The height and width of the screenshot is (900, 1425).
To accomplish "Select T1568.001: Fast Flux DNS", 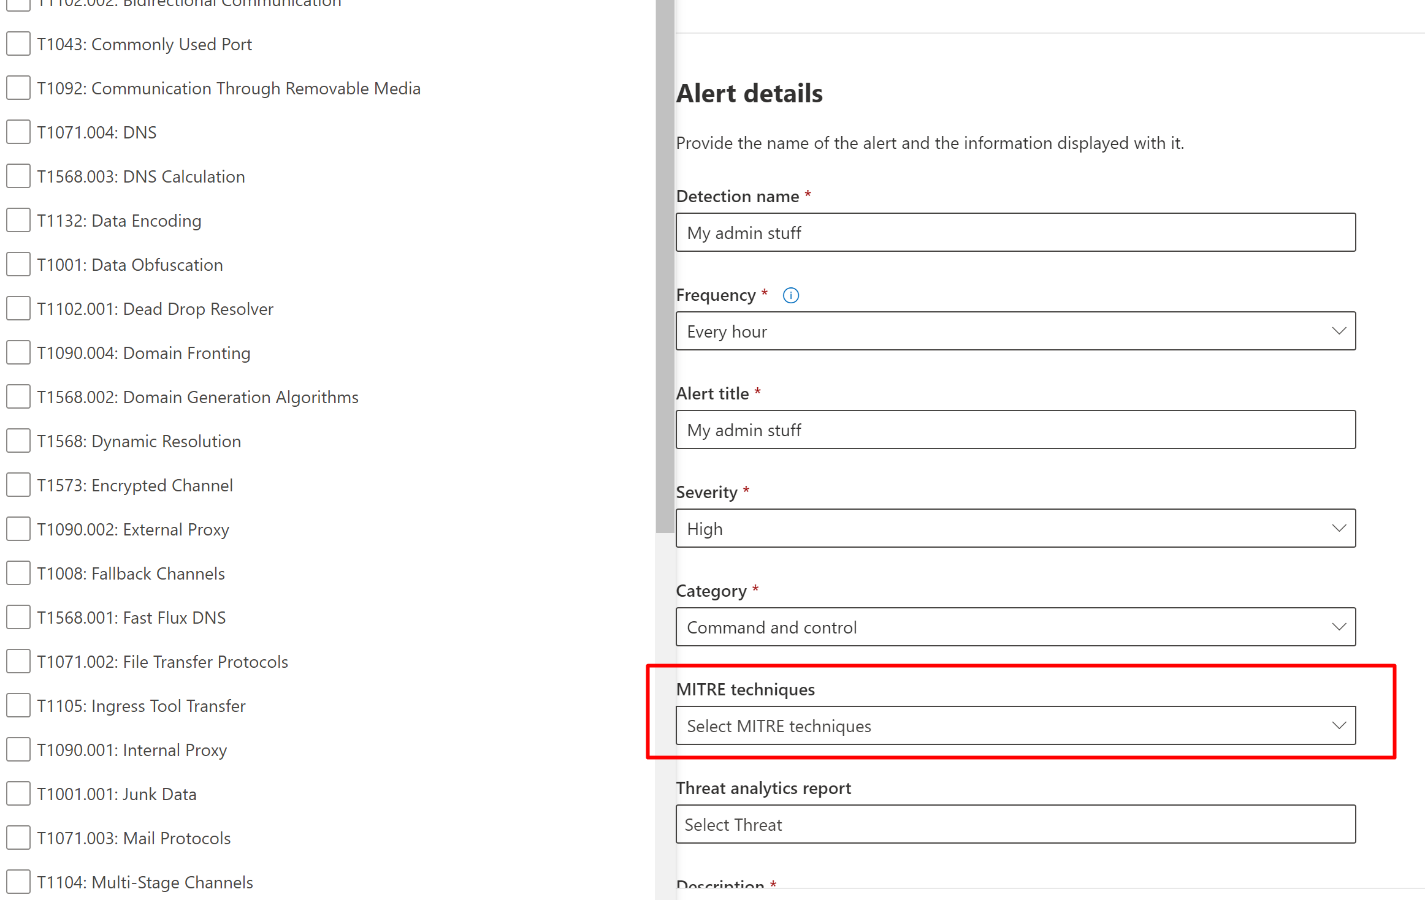I will (x=18, y=618).
